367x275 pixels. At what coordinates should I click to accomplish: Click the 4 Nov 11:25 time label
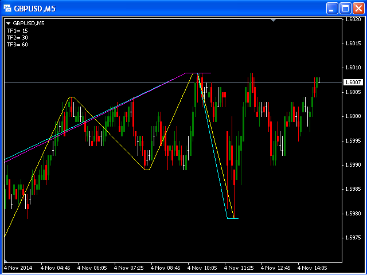pos(239,268)
